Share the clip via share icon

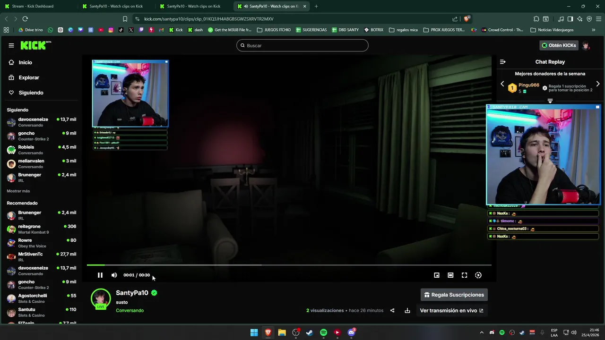click(392, 310)
